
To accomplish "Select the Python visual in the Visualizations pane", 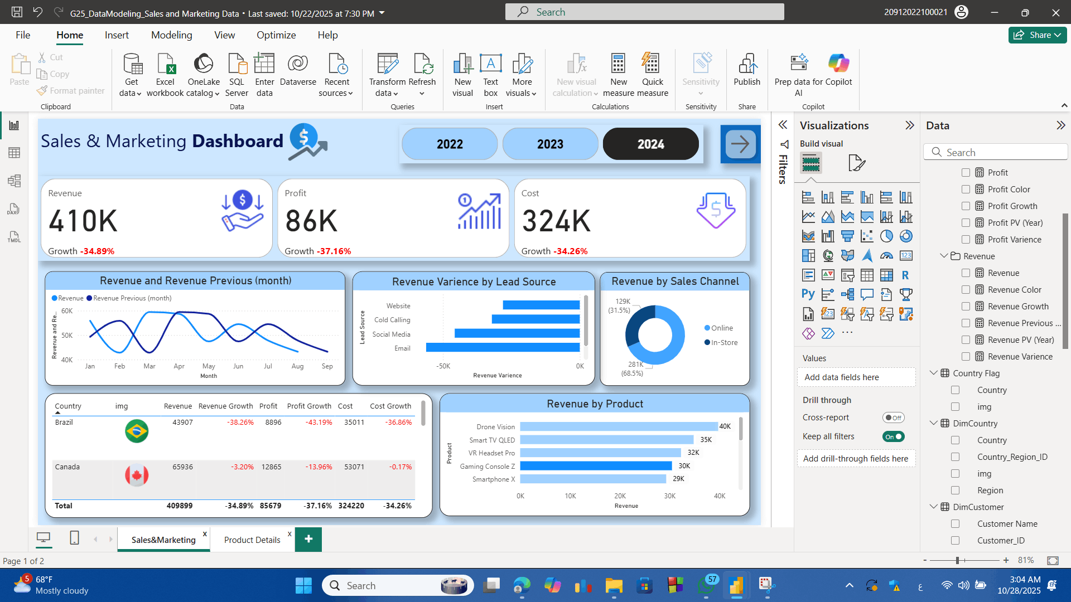I will (808, 294).
